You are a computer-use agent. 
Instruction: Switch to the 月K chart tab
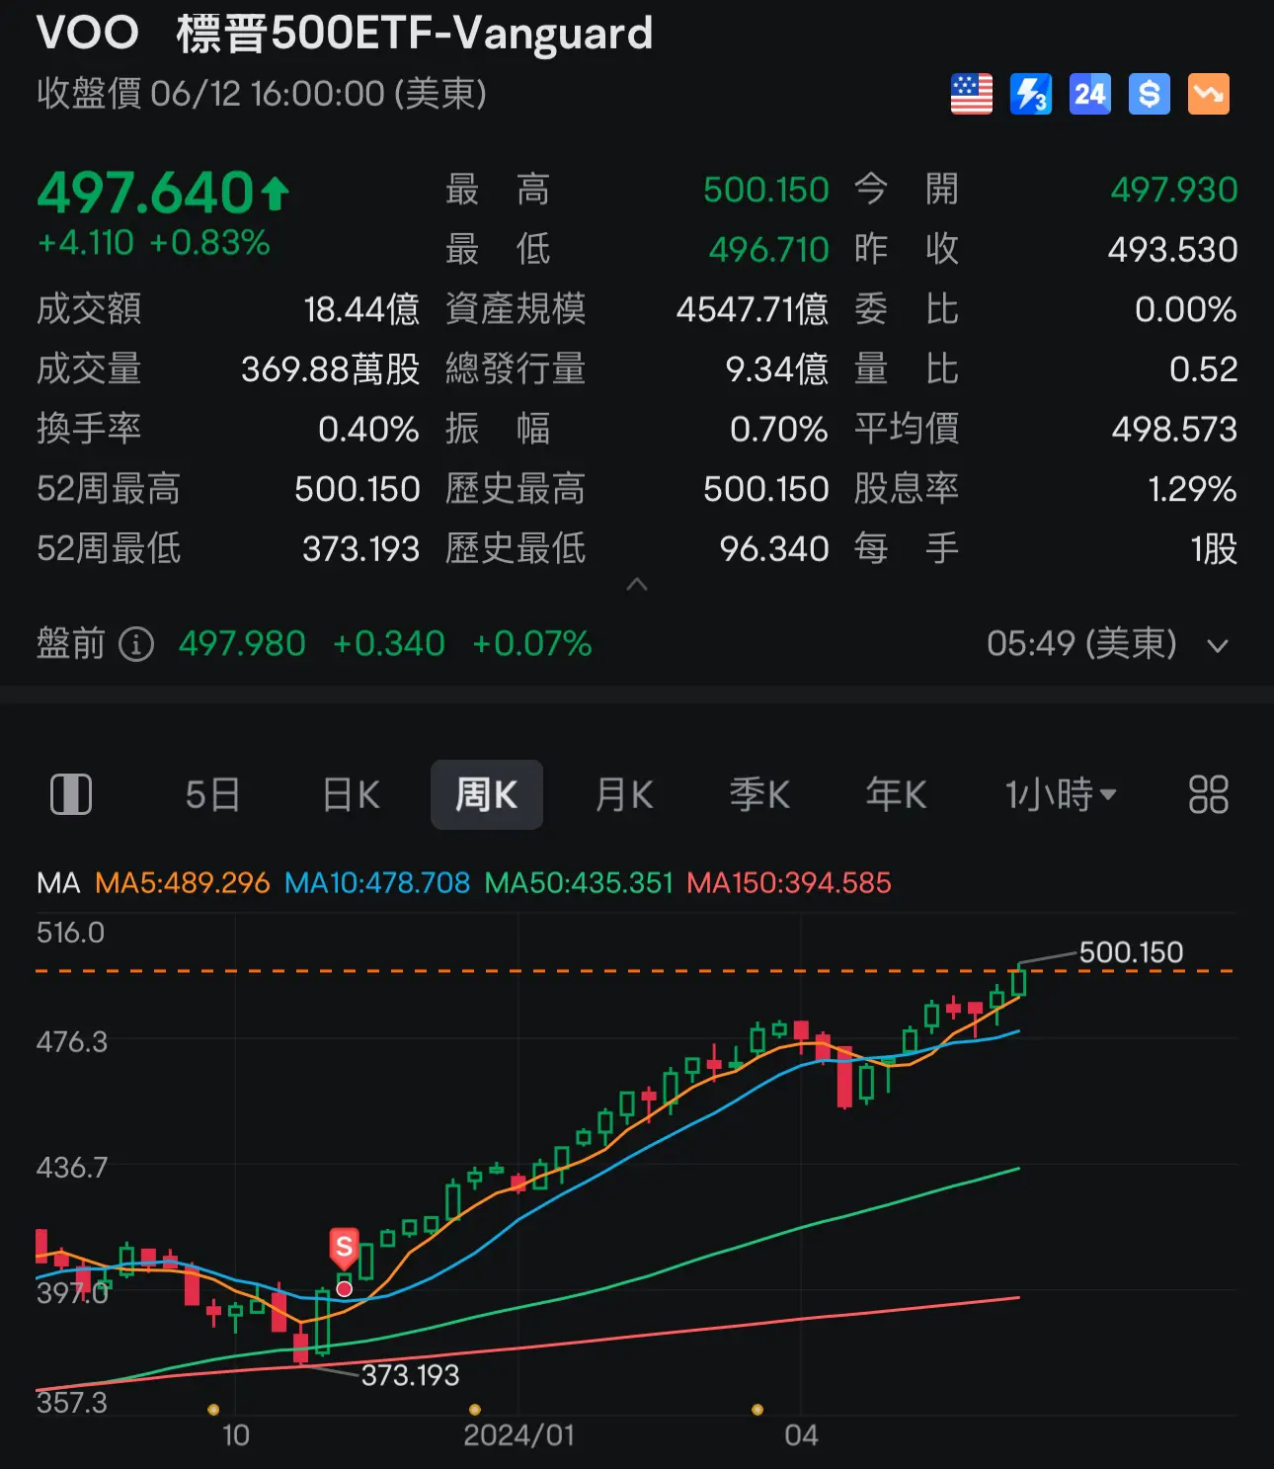624,794
